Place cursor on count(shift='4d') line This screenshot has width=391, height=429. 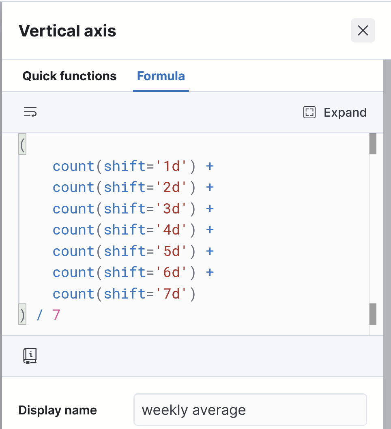(x=133, y=230)
